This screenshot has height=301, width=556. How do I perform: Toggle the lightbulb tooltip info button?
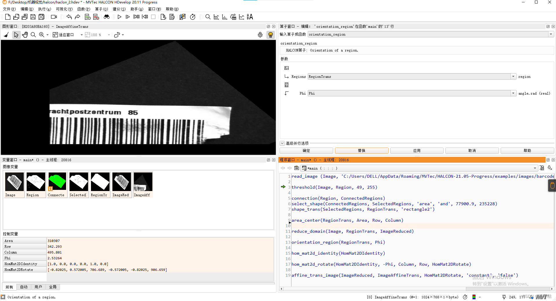[x=271, y=35]
